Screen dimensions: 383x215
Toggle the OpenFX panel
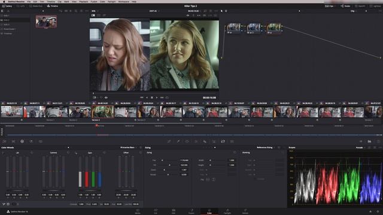(360, 6)
